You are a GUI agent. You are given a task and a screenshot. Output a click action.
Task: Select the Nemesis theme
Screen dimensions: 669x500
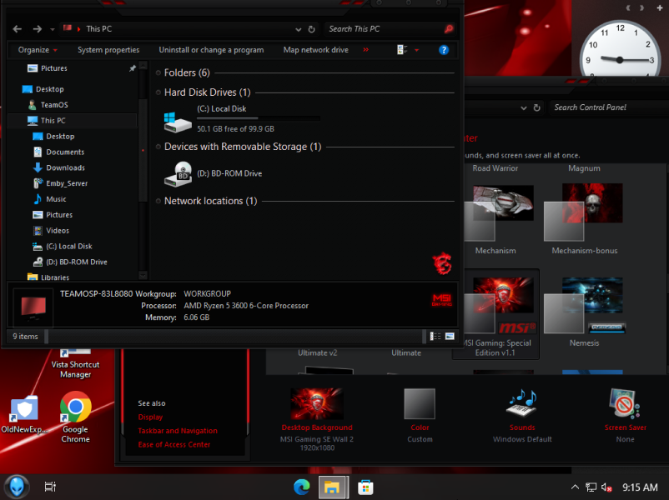pos(584,312)
